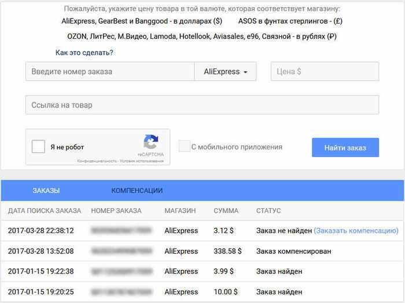The height and width of the screenshot is (303, 405).
Task: Click the 338.58 $ amount cell
Action: point(227,251)
